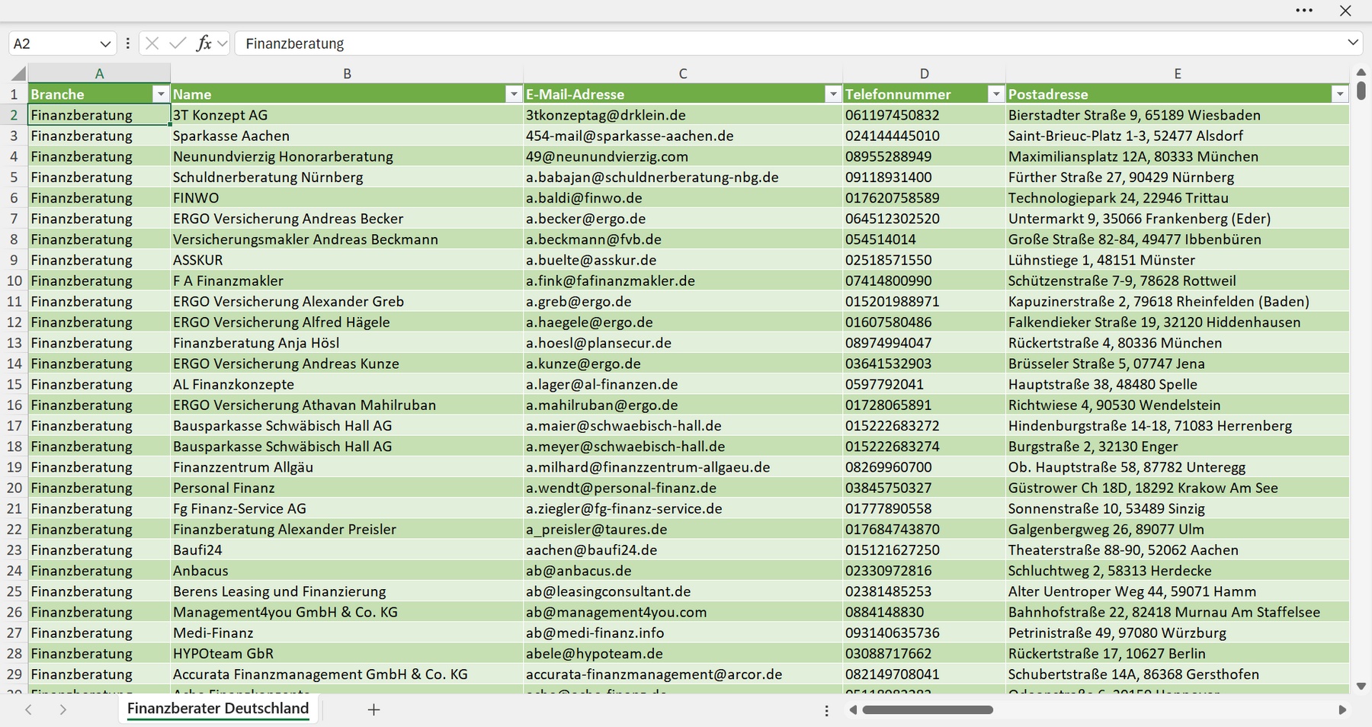Click vertical scrollbar up arrow
The width and height of the screenshot is (1372, 727).
point(1361,72)
